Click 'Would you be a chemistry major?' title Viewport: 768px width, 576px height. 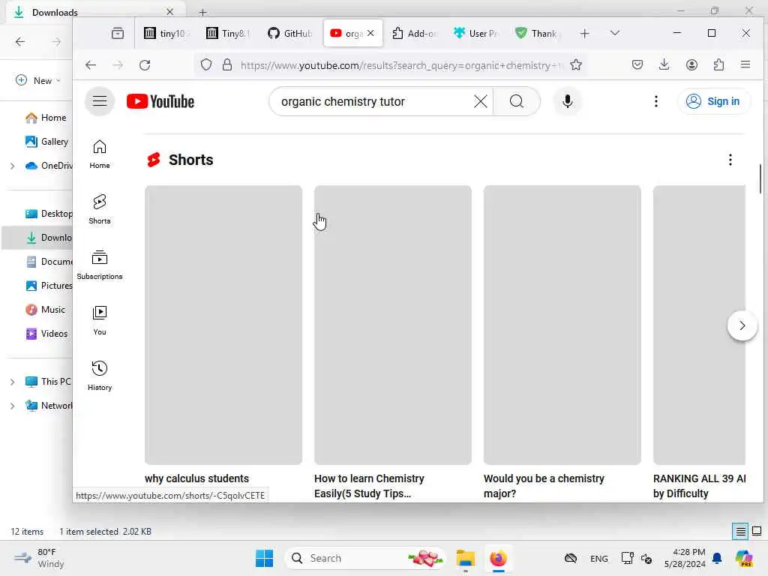[x=544, y=486]
